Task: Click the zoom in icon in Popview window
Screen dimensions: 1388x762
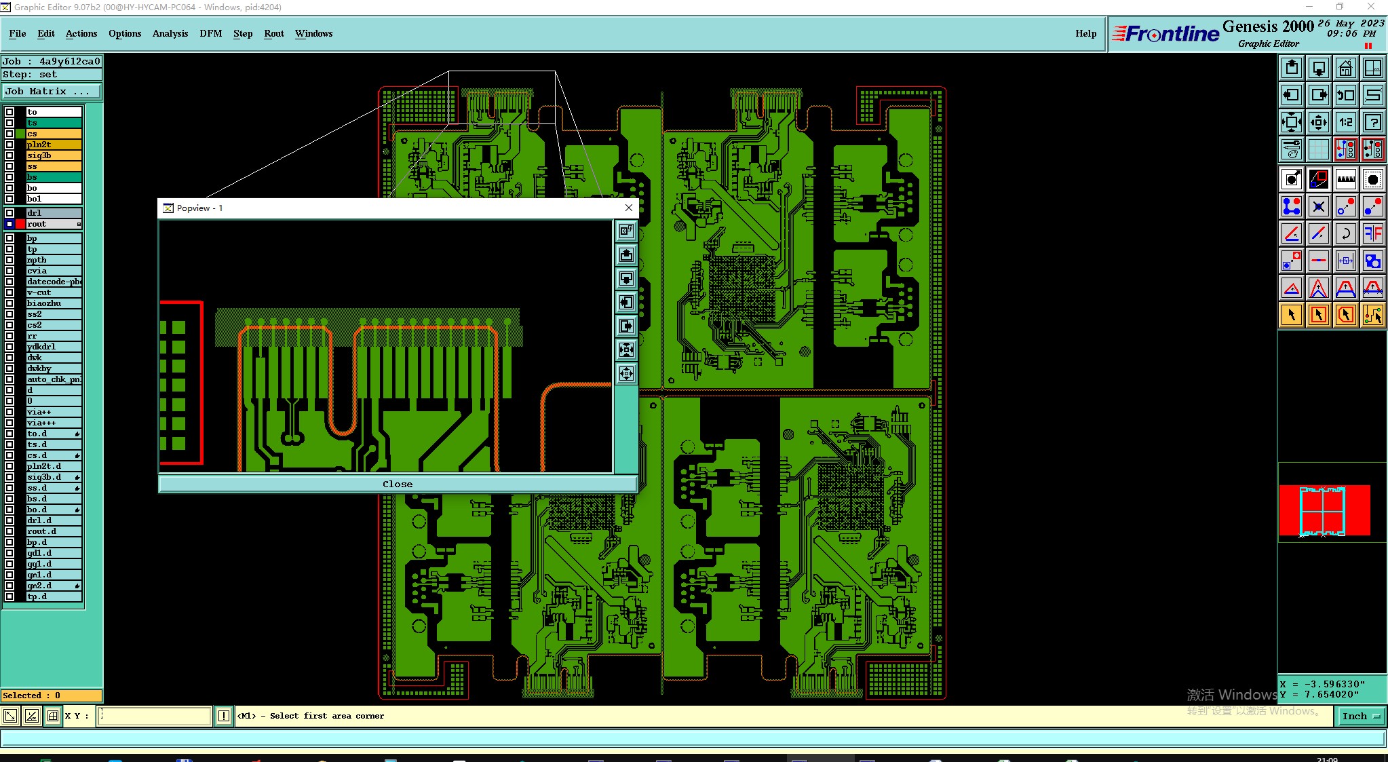Action: point(626,349)
